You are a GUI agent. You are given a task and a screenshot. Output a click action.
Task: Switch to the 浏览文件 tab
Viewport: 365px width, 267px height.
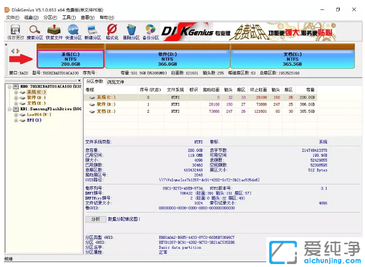[x=116, y=82]
